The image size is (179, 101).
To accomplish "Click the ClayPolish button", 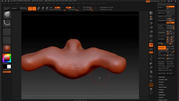I will click(162, 39).
